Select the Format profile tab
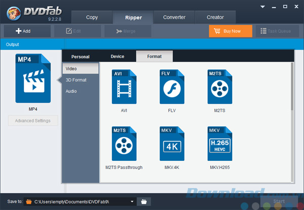 point(155,56)
